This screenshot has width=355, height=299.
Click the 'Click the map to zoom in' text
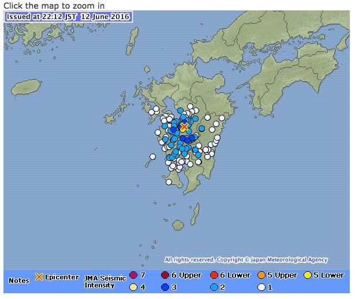pyautogui.click(x=54, y=5)
